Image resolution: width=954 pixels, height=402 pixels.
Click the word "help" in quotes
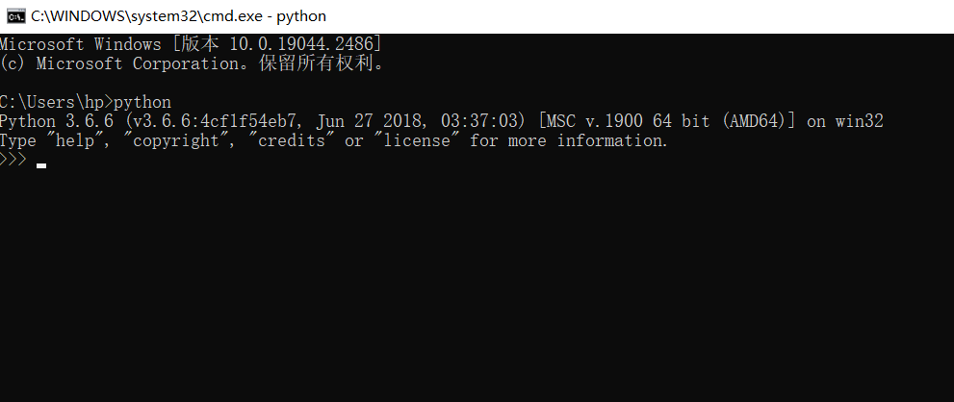pos(74,140)
